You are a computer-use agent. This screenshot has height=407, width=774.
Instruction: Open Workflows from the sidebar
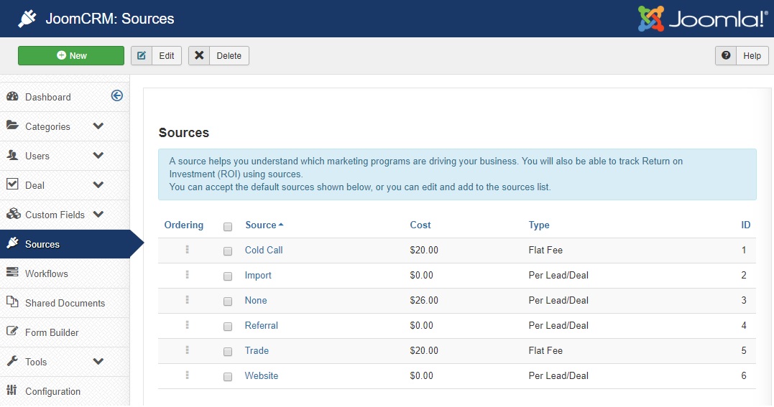pos(47,273)
